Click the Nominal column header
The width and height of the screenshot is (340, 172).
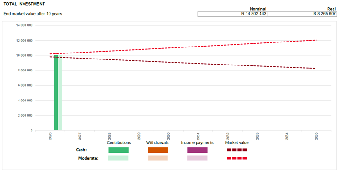(x=258, y=9)
